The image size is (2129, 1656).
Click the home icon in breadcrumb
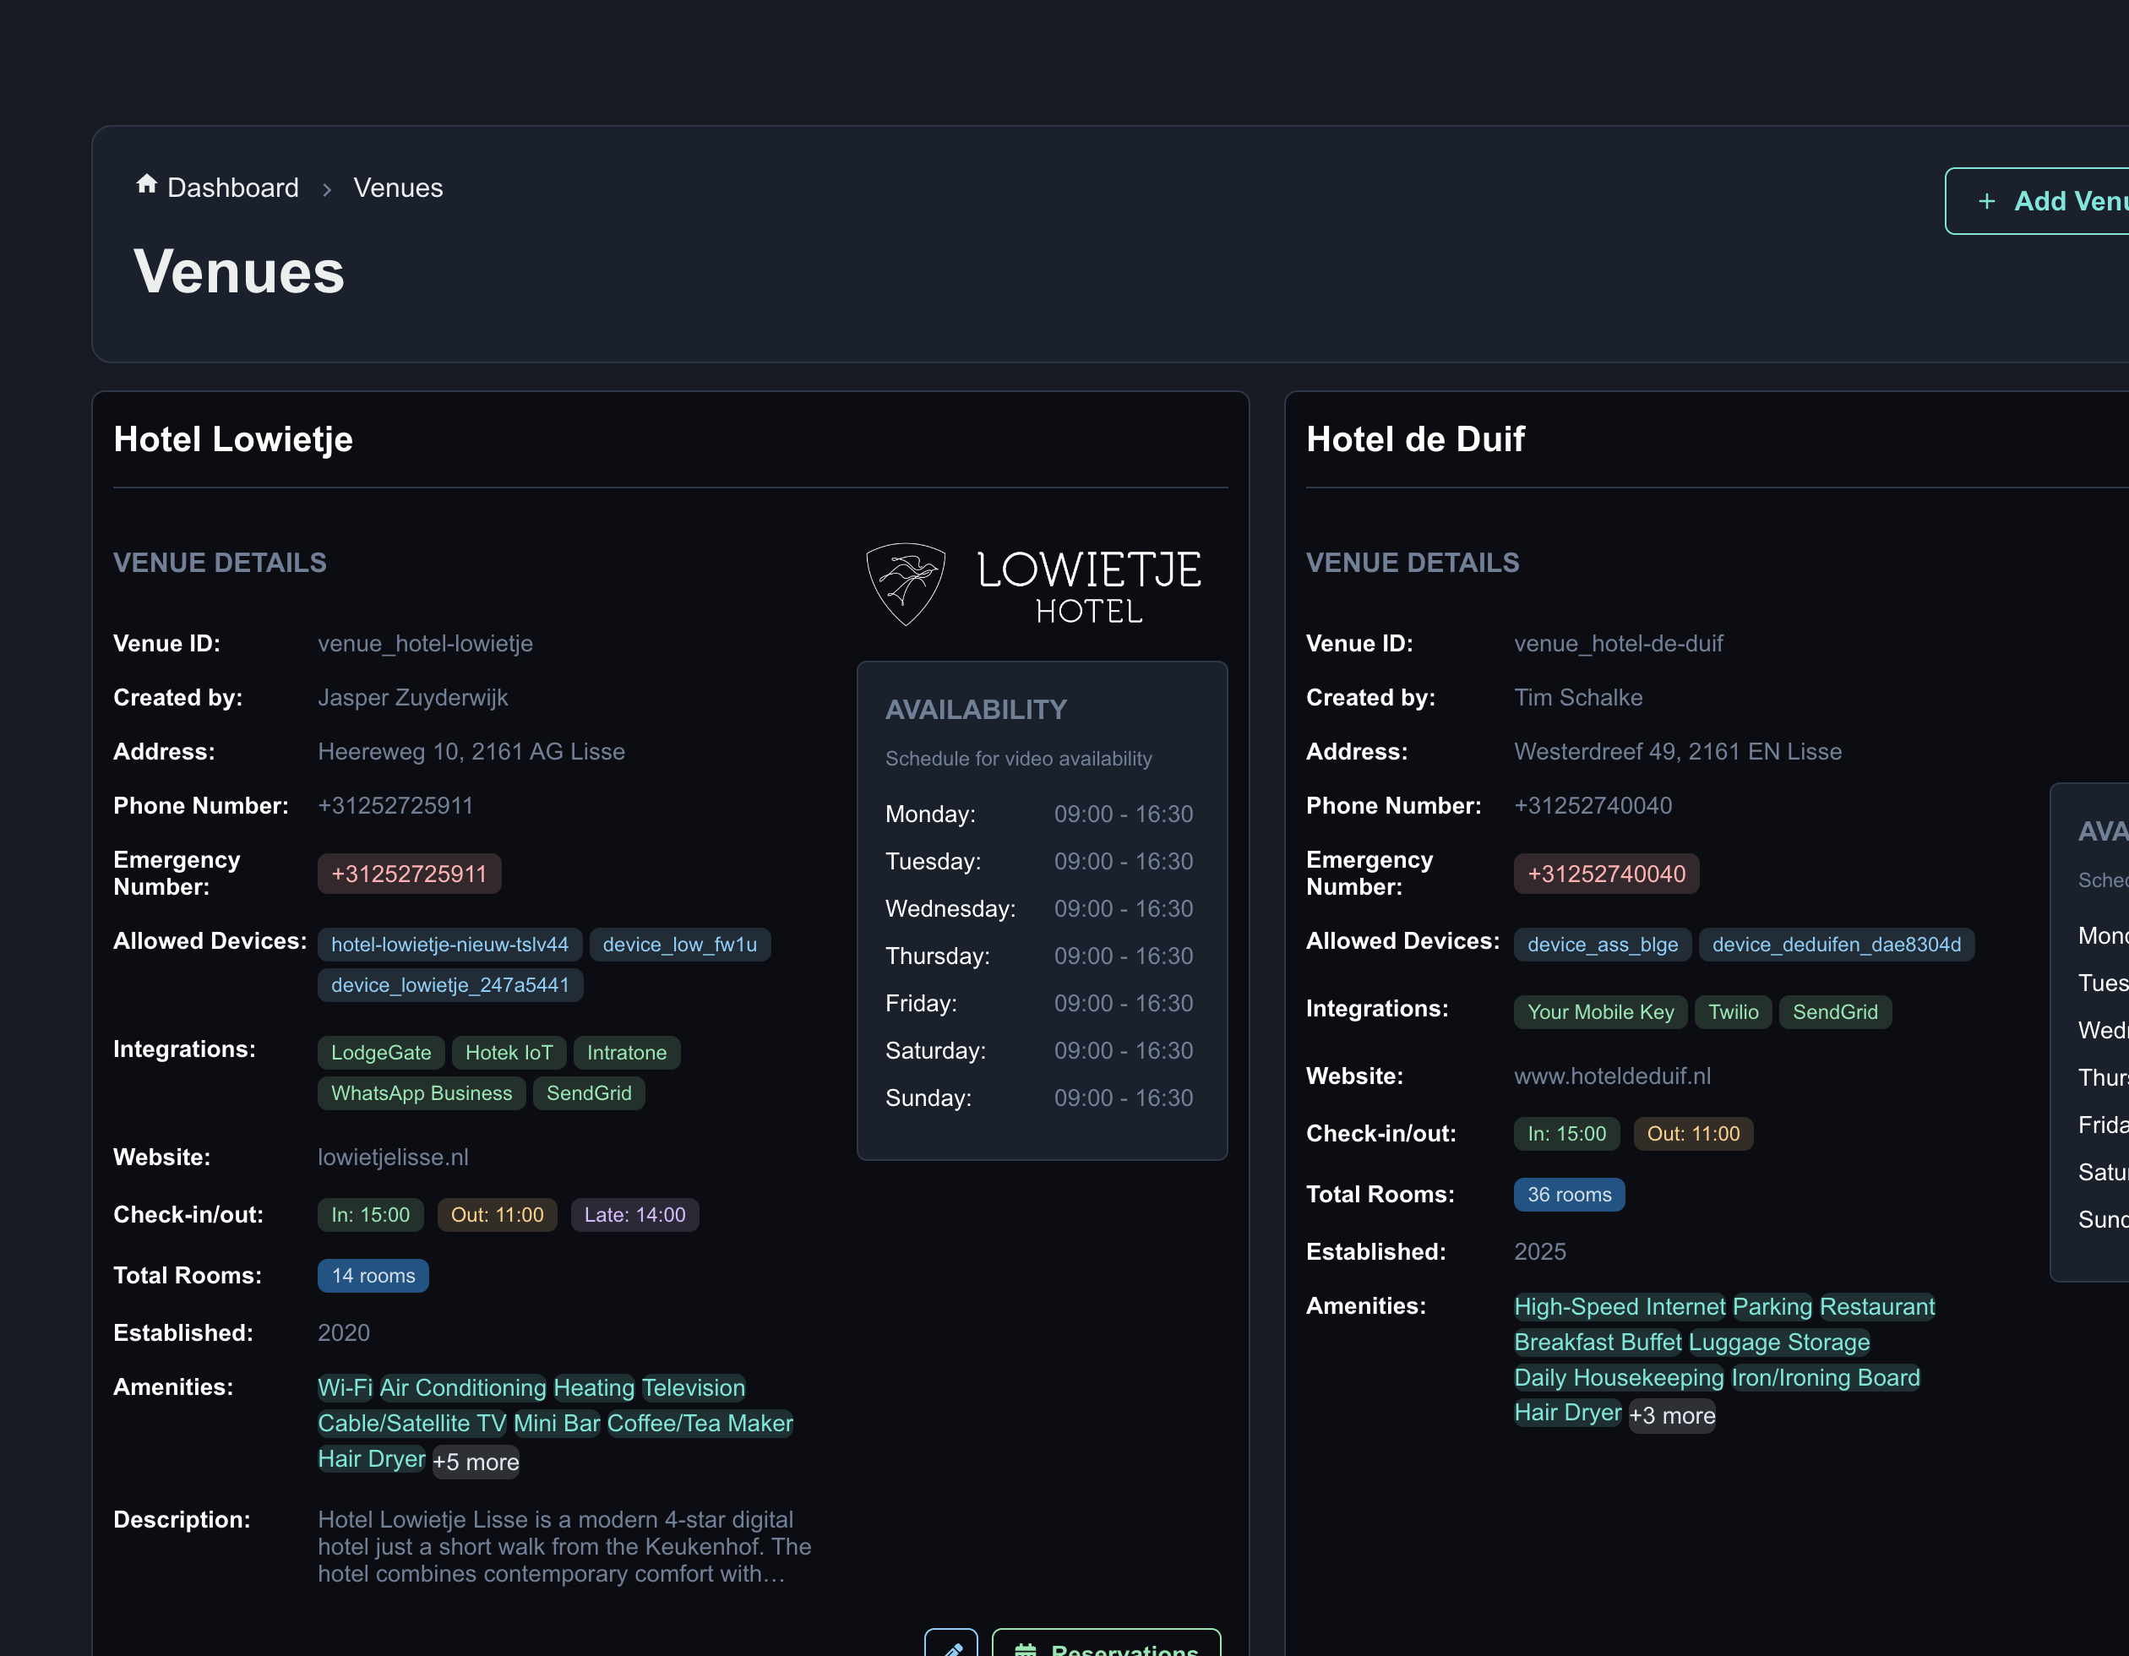(146, 184)
